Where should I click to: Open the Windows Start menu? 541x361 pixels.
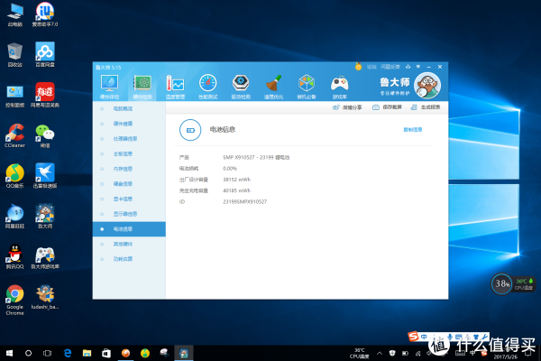pos(8,352)
